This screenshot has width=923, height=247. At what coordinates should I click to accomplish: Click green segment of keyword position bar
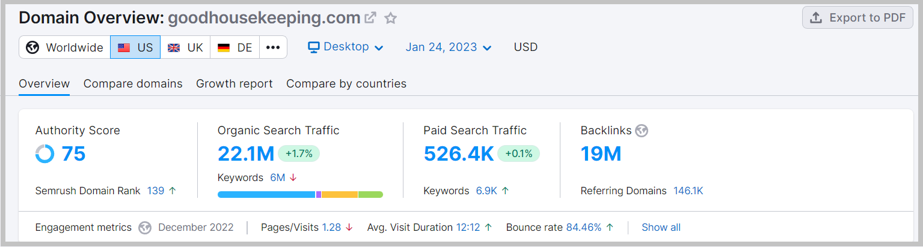pos(370,194)
